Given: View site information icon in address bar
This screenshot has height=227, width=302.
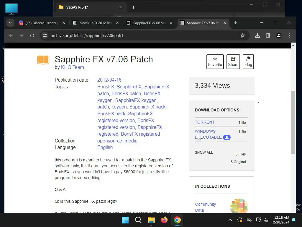Looking at the screenshot, I should 45,35.
